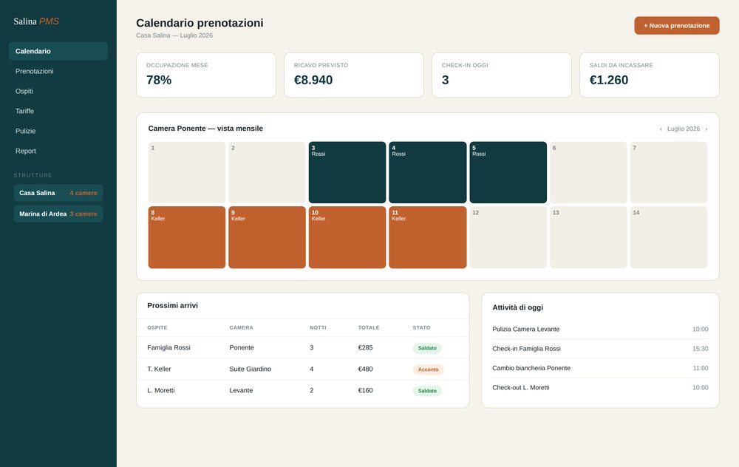Open the Report section
739x467 pixels.
pos(58,151)
